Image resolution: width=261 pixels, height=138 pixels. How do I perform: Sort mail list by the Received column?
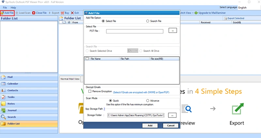216,22
